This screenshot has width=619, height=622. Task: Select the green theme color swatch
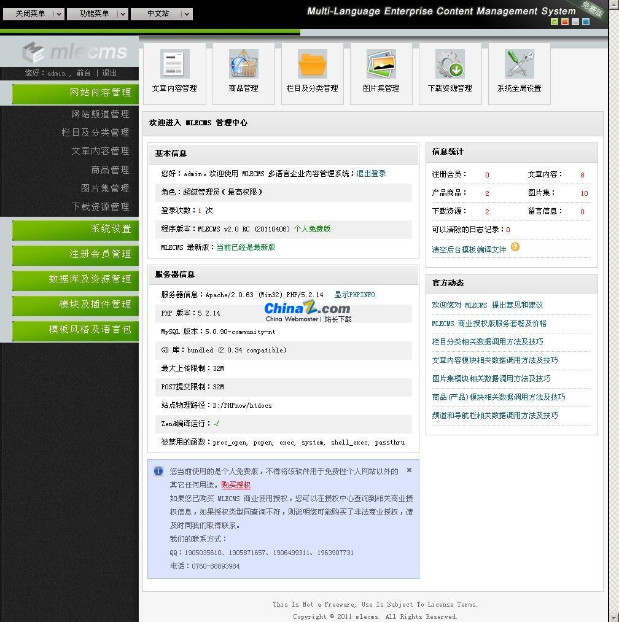coord(555,22)
